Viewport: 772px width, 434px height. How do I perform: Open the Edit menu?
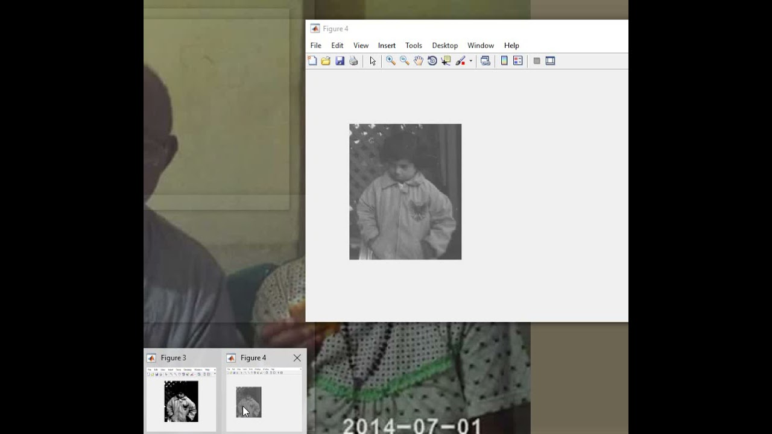(x=337, y=45)
